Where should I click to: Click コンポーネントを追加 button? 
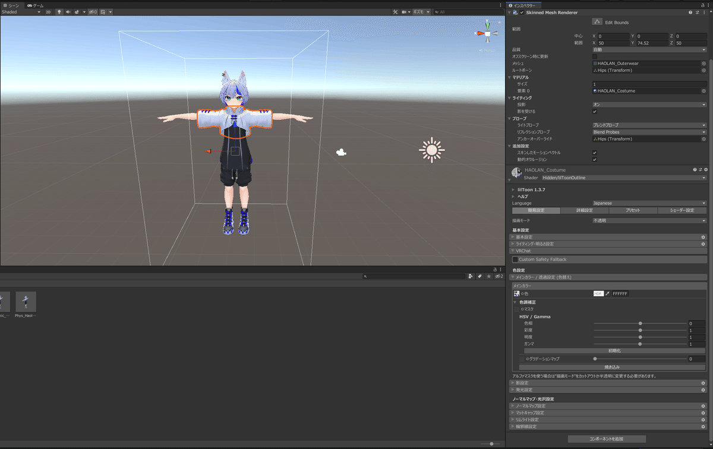(607, 439)
